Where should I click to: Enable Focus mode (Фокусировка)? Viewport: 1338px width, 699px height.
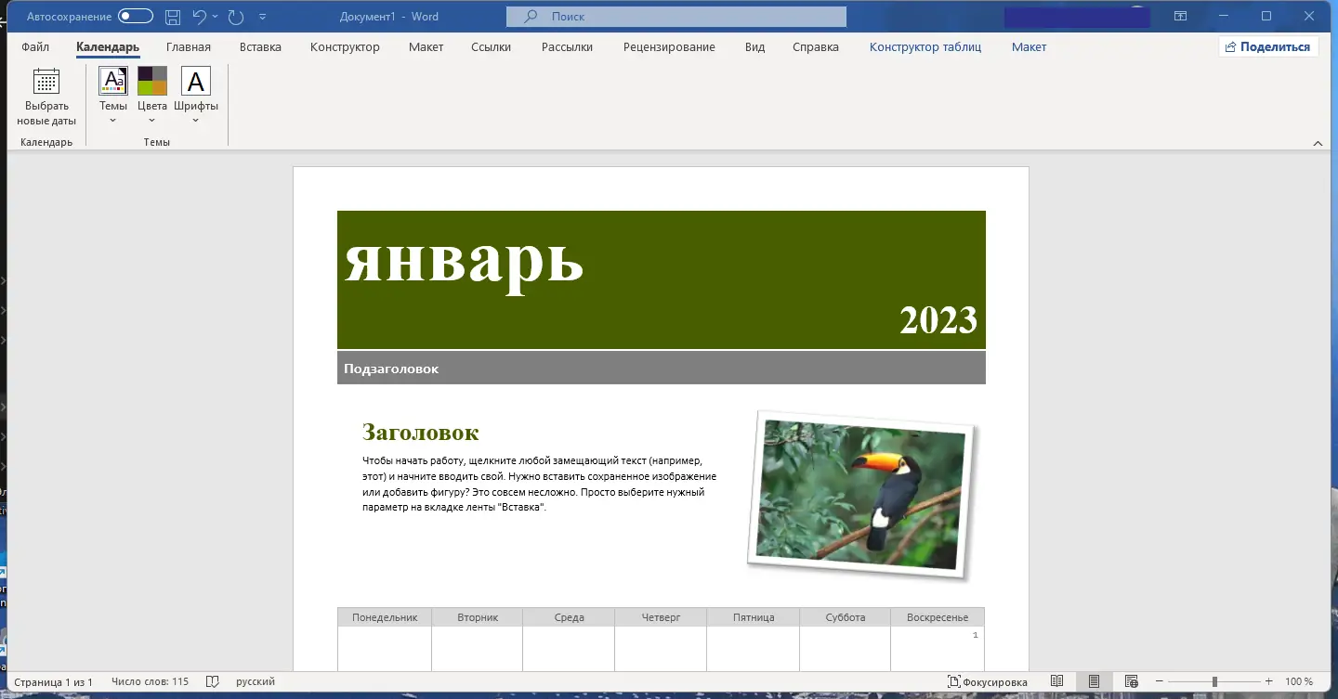(x=988, y=680)
